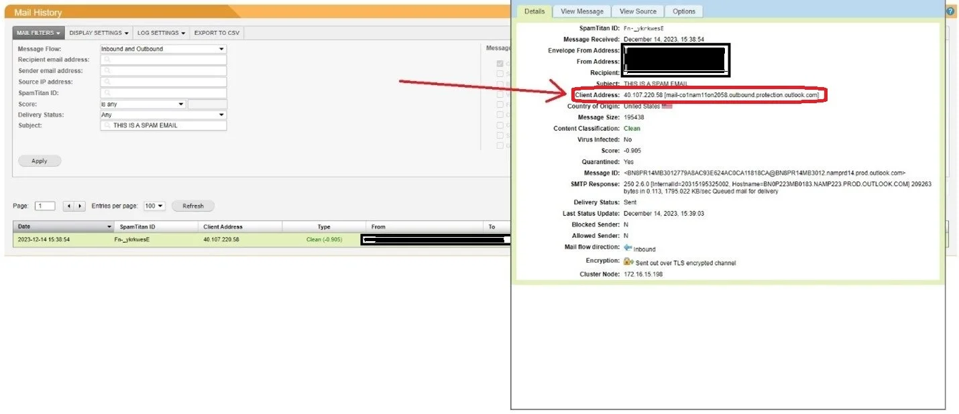
Task: Switch to the View Source tab
Action: pyautogui.click(x=637, y=11)
